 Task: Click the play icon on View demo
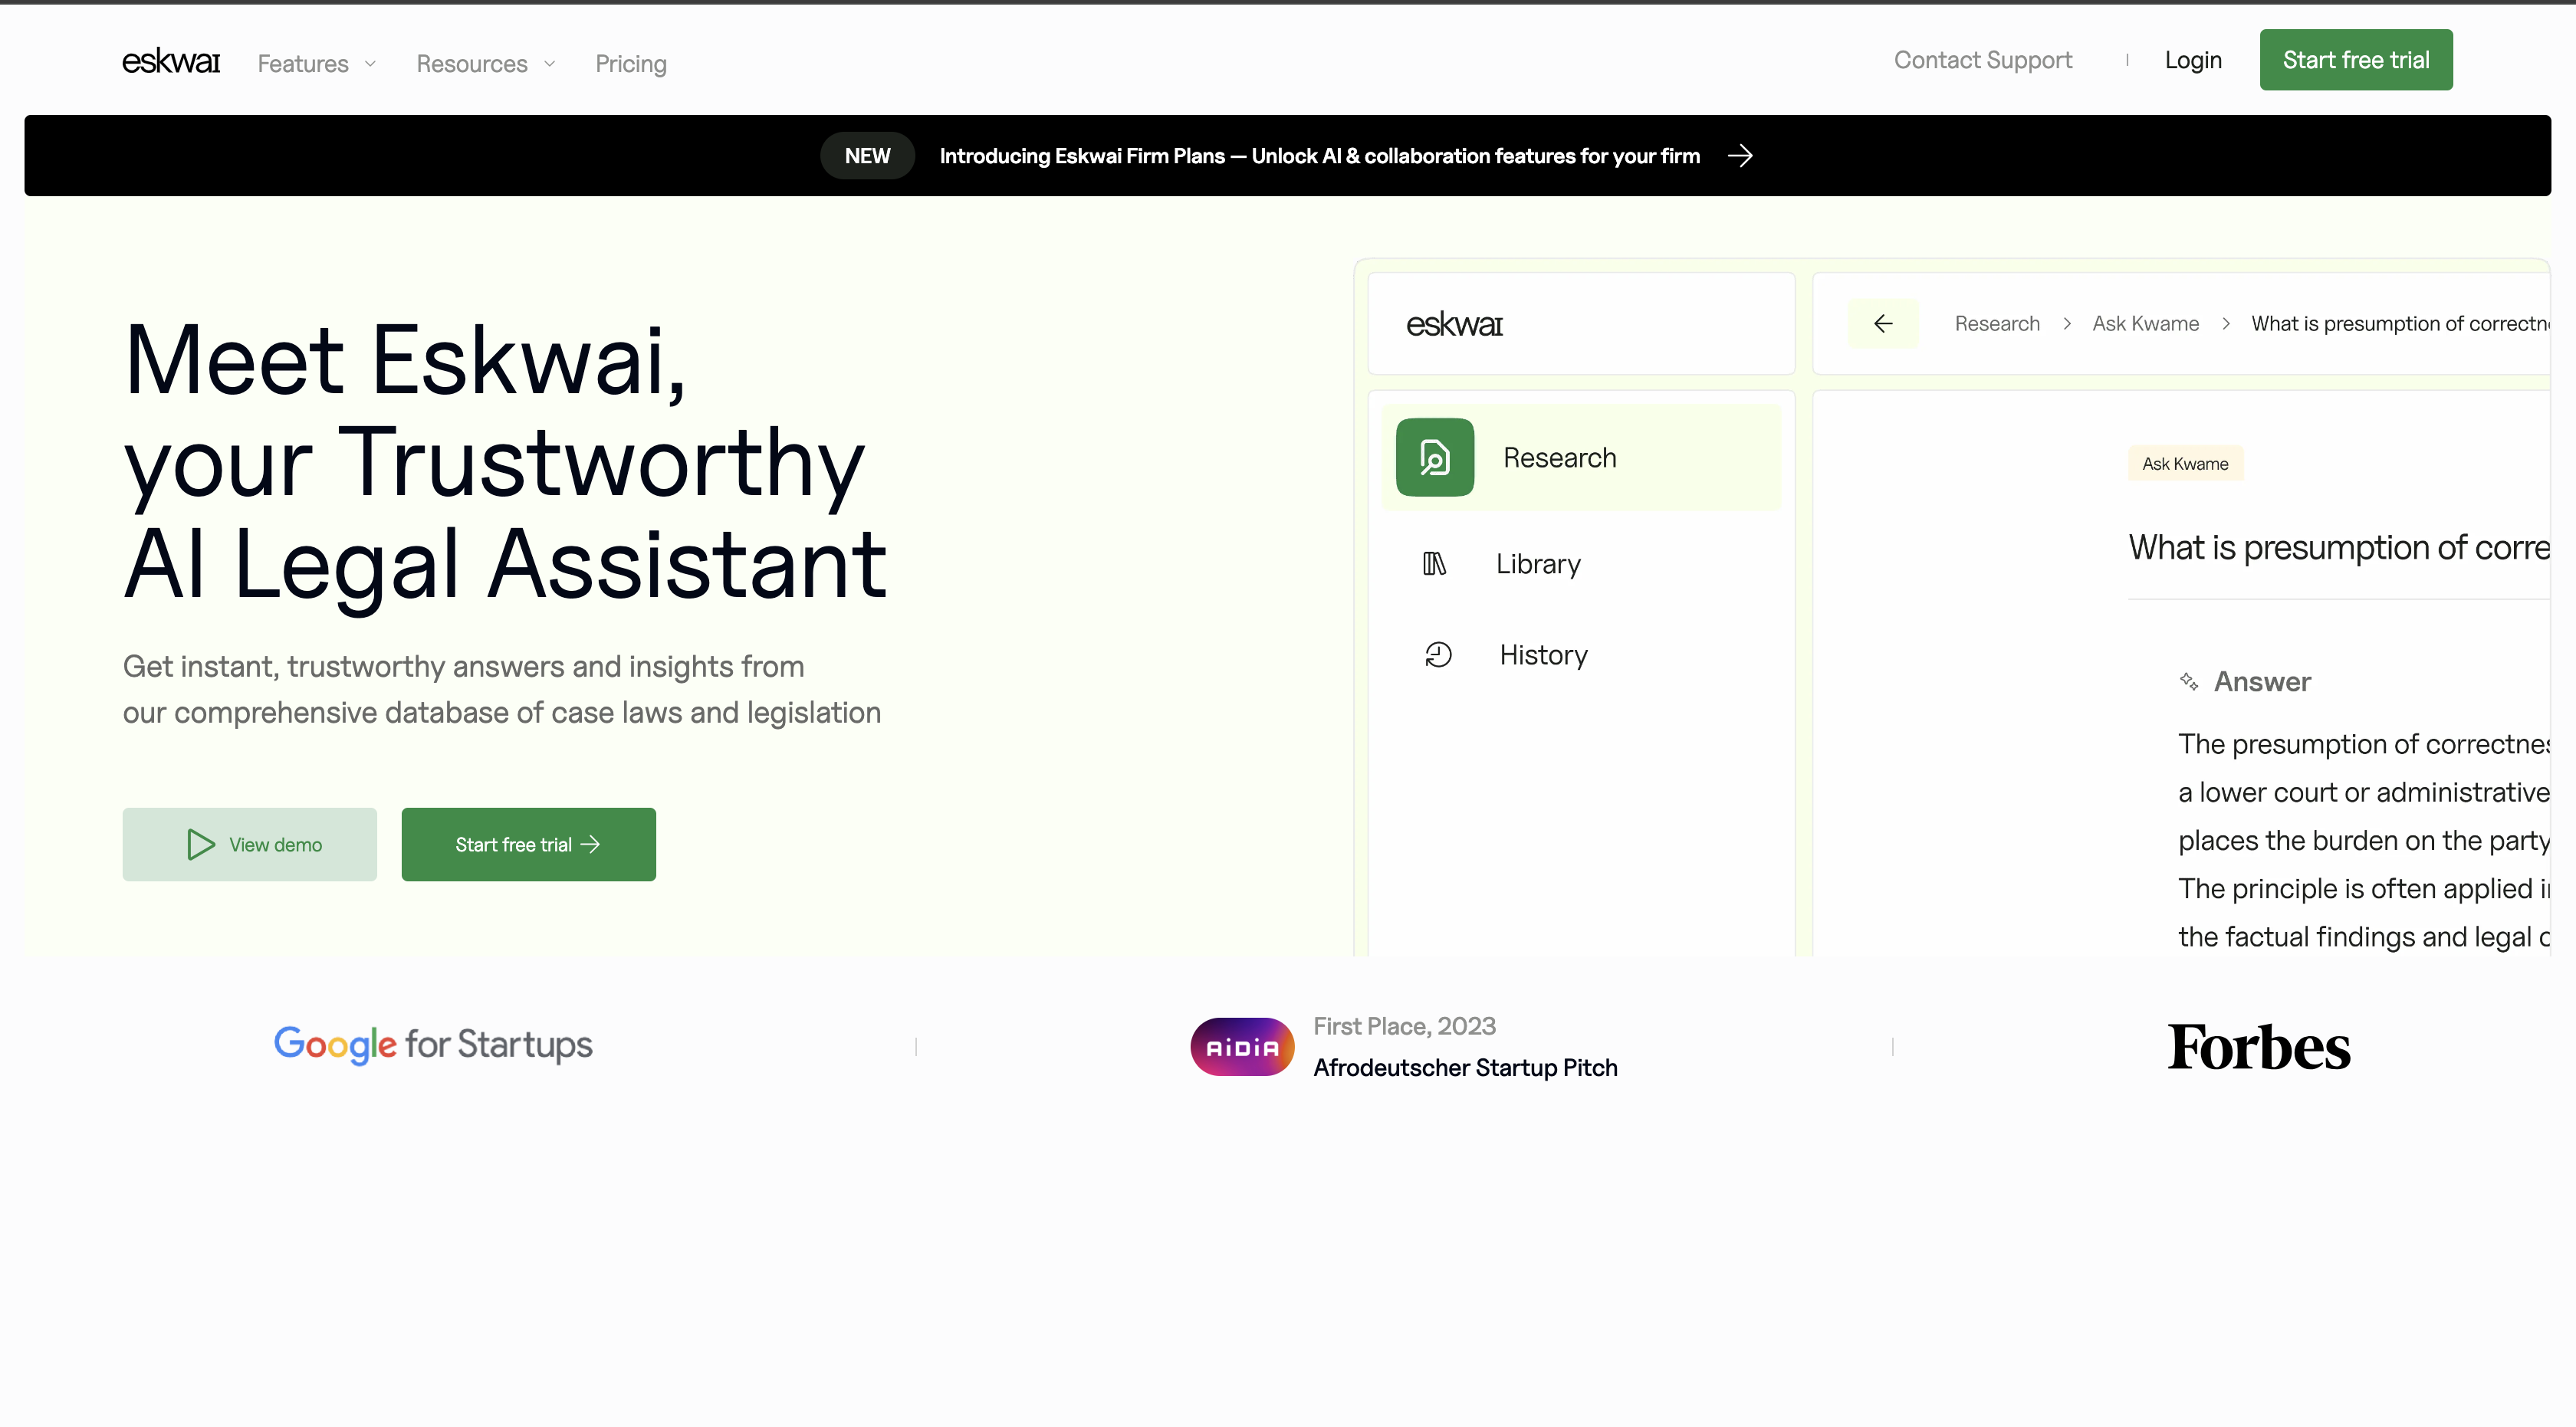point(201,845)
